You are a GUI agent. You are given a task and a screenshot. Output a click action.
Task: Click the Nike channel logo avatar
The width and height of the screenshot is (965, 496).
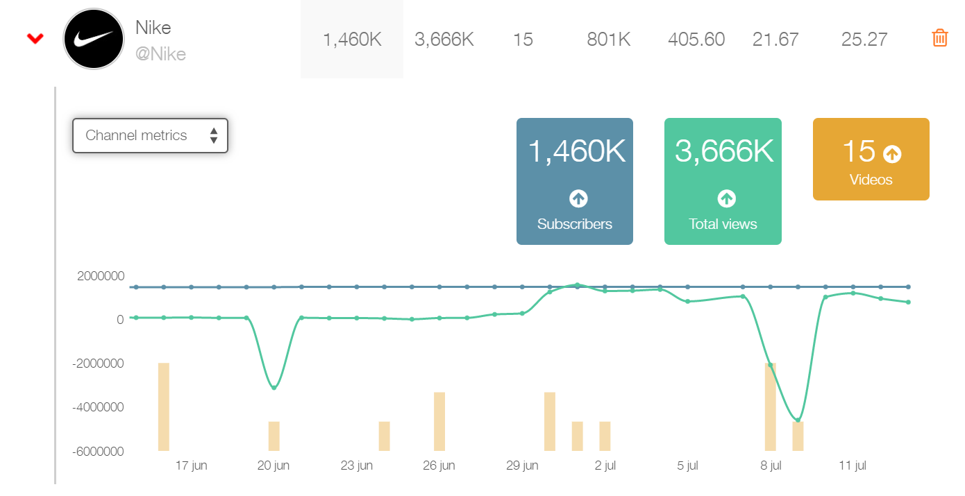pyautogui.click(x=93, y=39)
